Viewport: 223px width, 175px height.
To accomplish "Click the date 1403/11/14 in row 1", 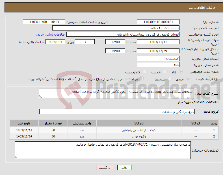I will pyautogui.click(x=24, y=130).
